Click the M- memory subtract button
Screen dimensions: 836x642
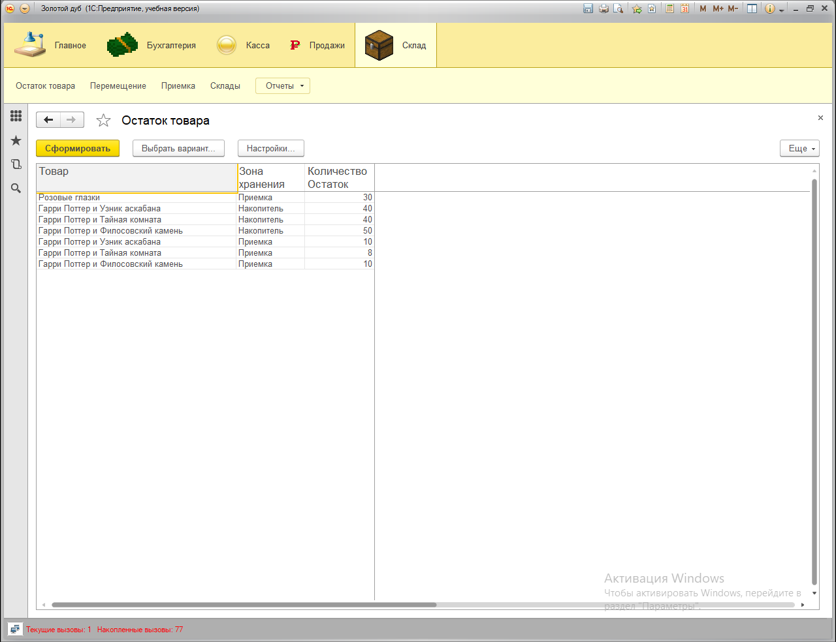click(733, 8)
